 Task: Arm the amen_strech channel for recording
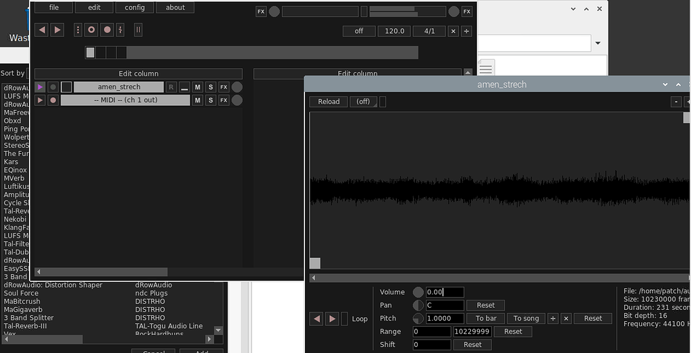click(x=53, y=87)
